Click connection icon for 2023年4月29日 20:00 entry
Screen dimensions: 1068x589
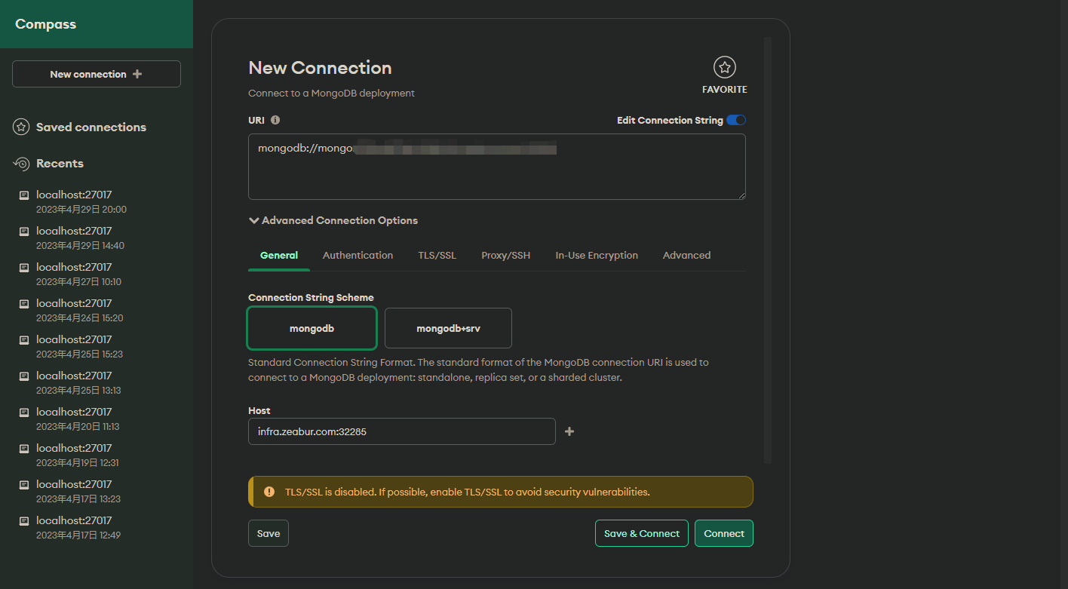24,195
